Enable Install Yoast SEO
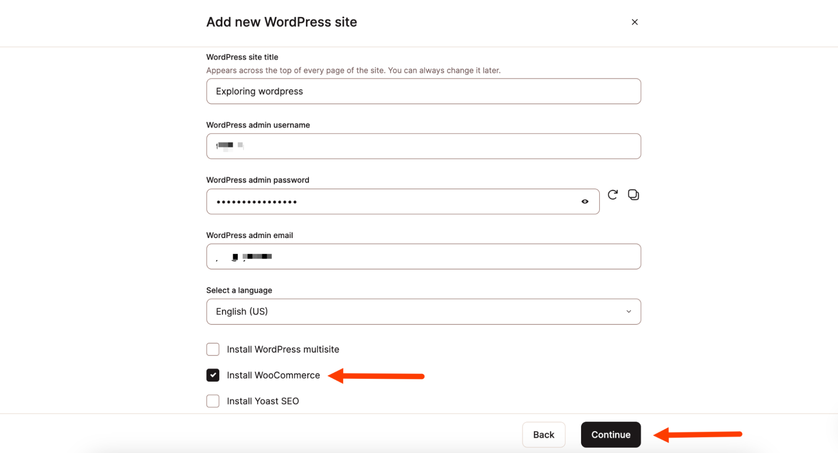This screenshot has width=838, height=453. [213, 401]
